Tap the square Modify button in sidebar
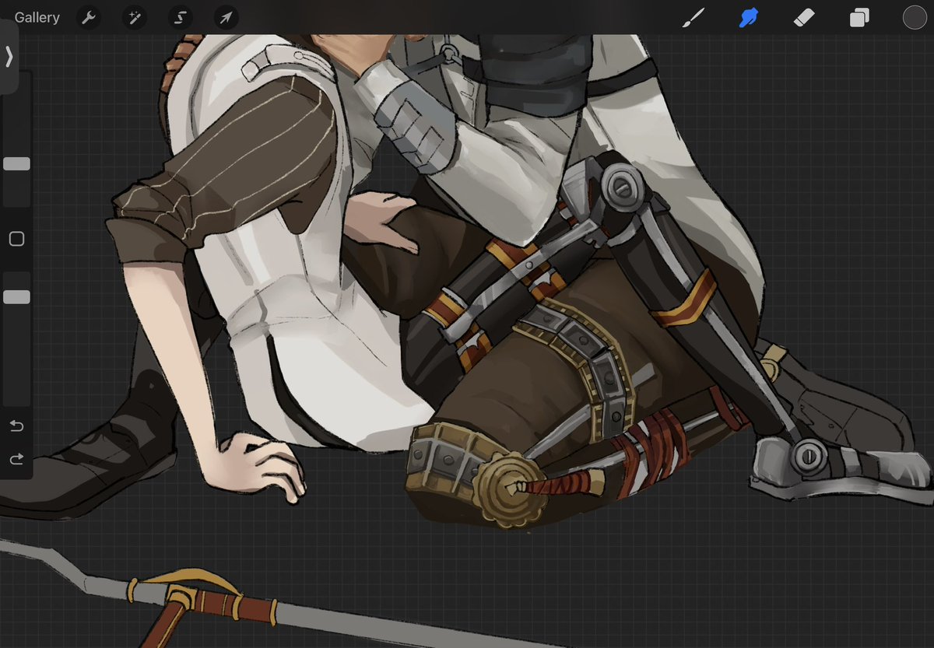 click(16, 239)
